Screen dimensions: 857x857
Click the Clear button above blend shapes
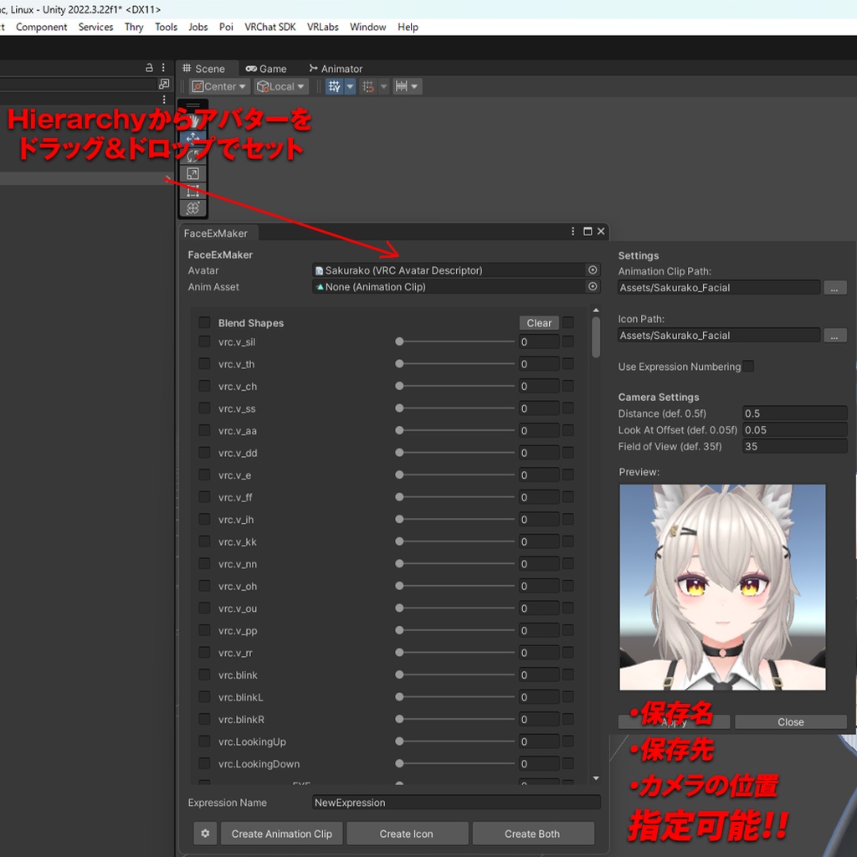coord(538,322)
